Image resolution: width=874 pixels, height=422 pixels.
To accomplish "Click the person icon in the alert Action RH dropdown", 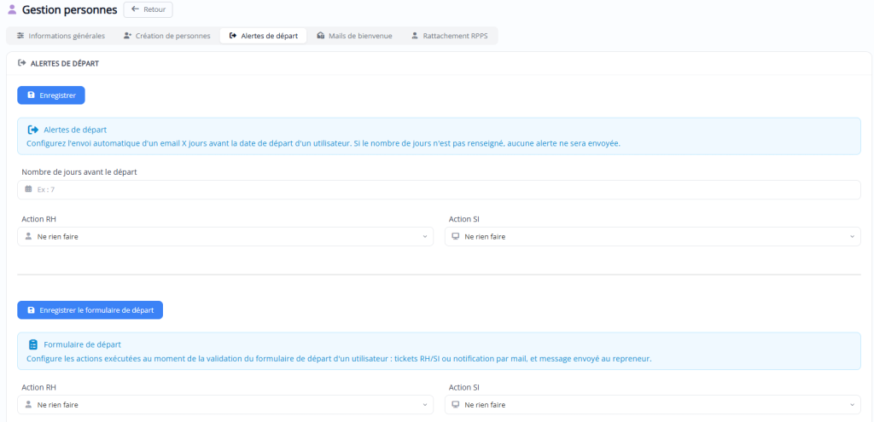I will click(28, 237).
